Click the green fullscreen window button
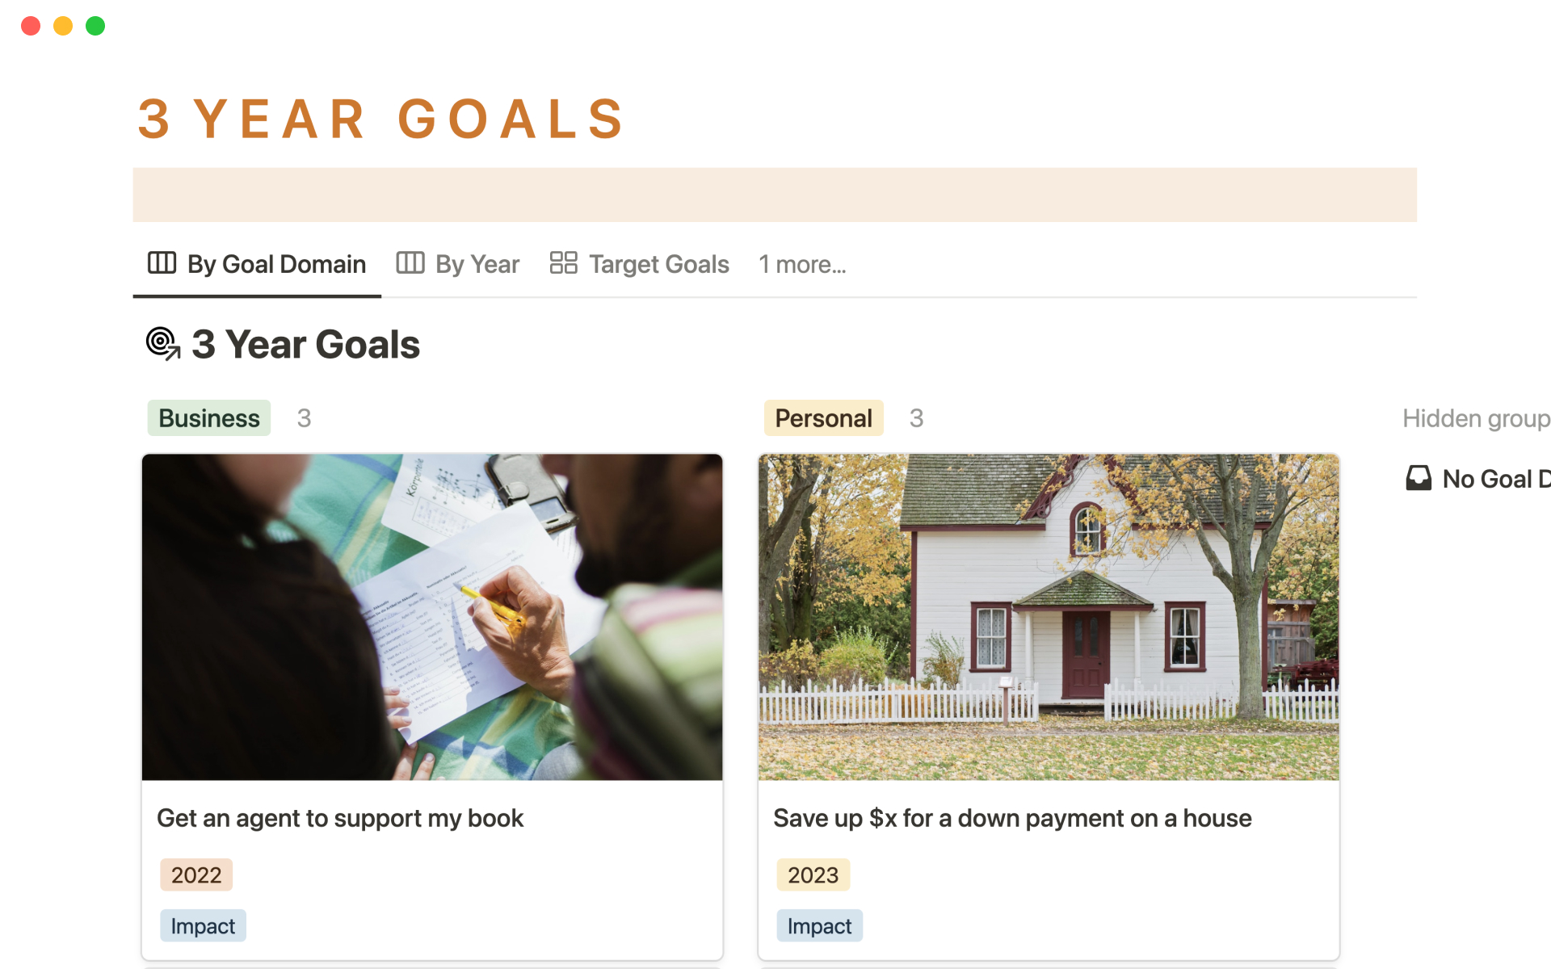The width and height of the screenshot is (1551, 969). [95, 26]
